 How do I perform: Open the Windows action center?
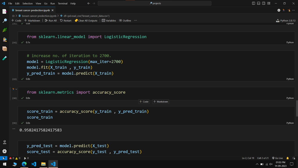[292, 164]
